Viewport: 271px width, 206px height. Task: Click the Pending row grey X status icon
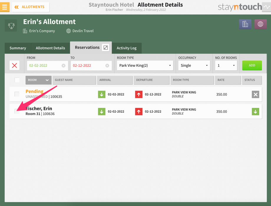point(255,94)
